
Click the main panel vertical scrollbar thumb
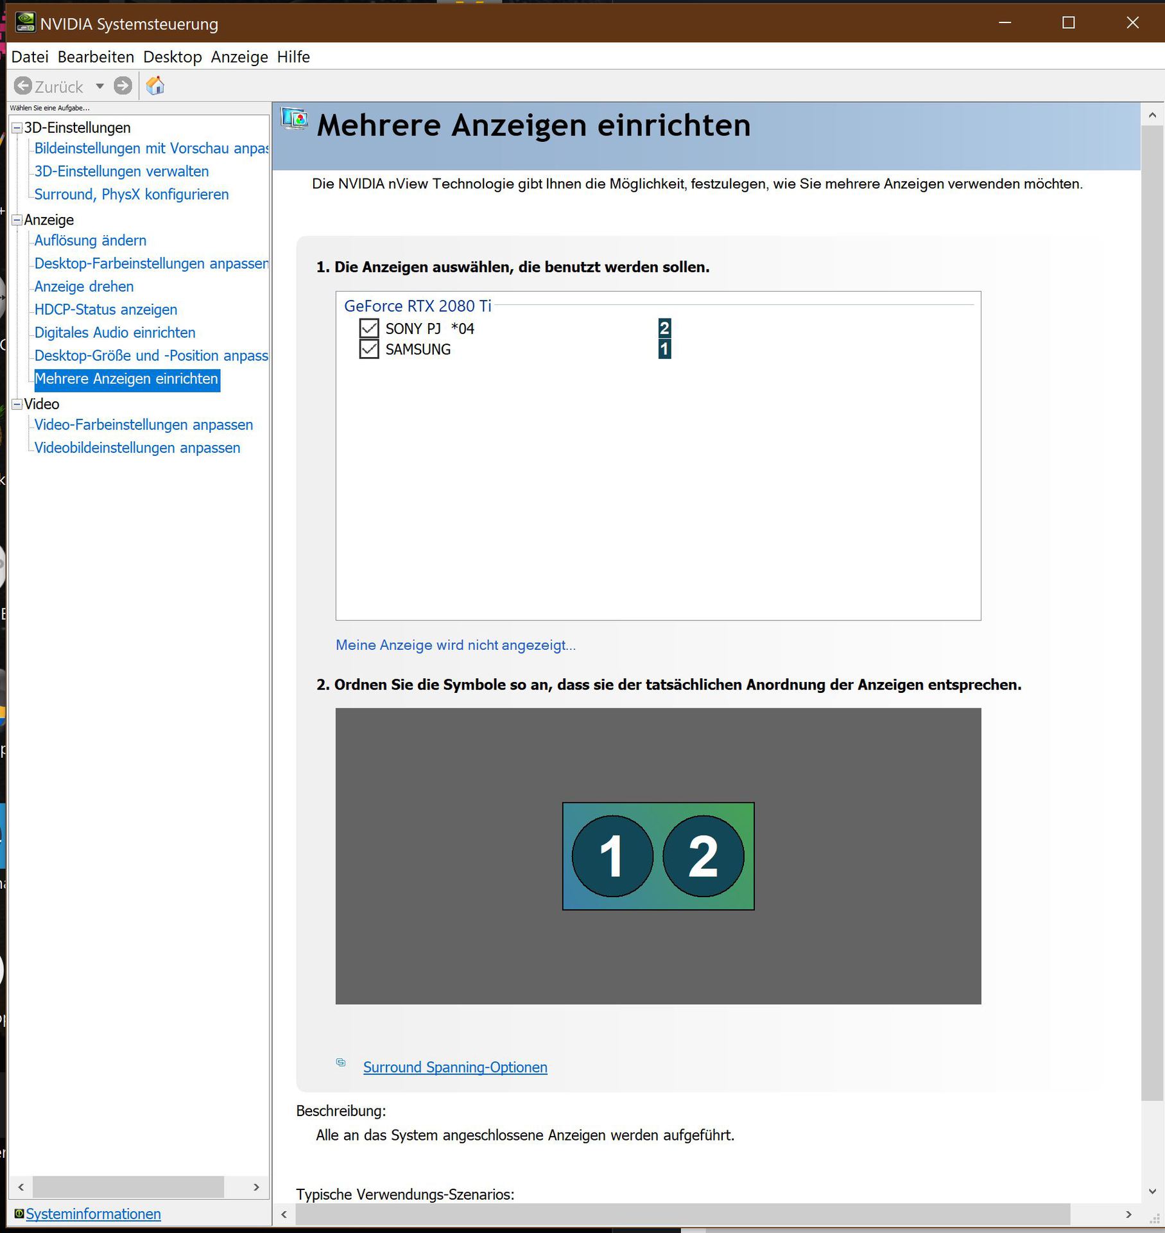point(1152,613)
